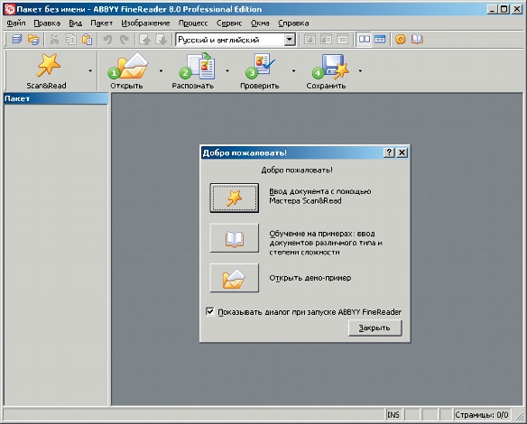The width and height of the screenshot is (527, 424).
Task: Click the Redo arrow icon
Action: 125,40
